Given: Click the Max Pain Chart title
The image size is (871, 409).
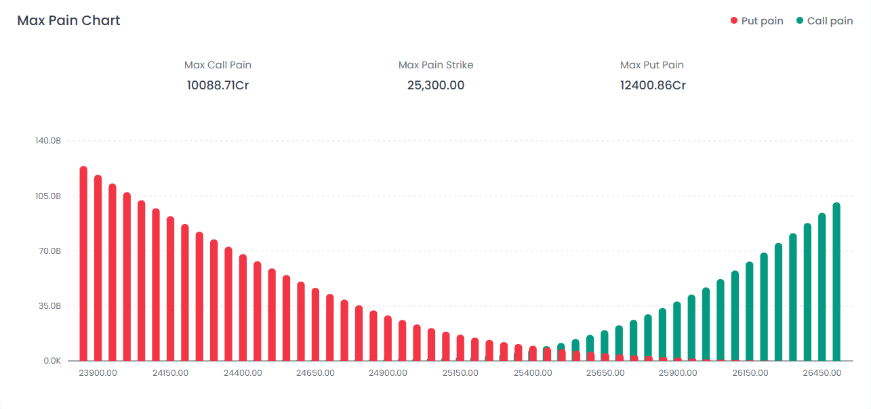Looking at the screenshot, I should [x=68, y=20].
